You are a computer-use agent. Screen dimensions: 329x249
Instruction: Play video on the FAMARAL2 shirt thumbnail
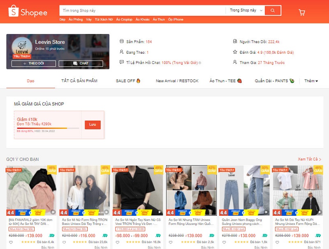coord(53,212)
